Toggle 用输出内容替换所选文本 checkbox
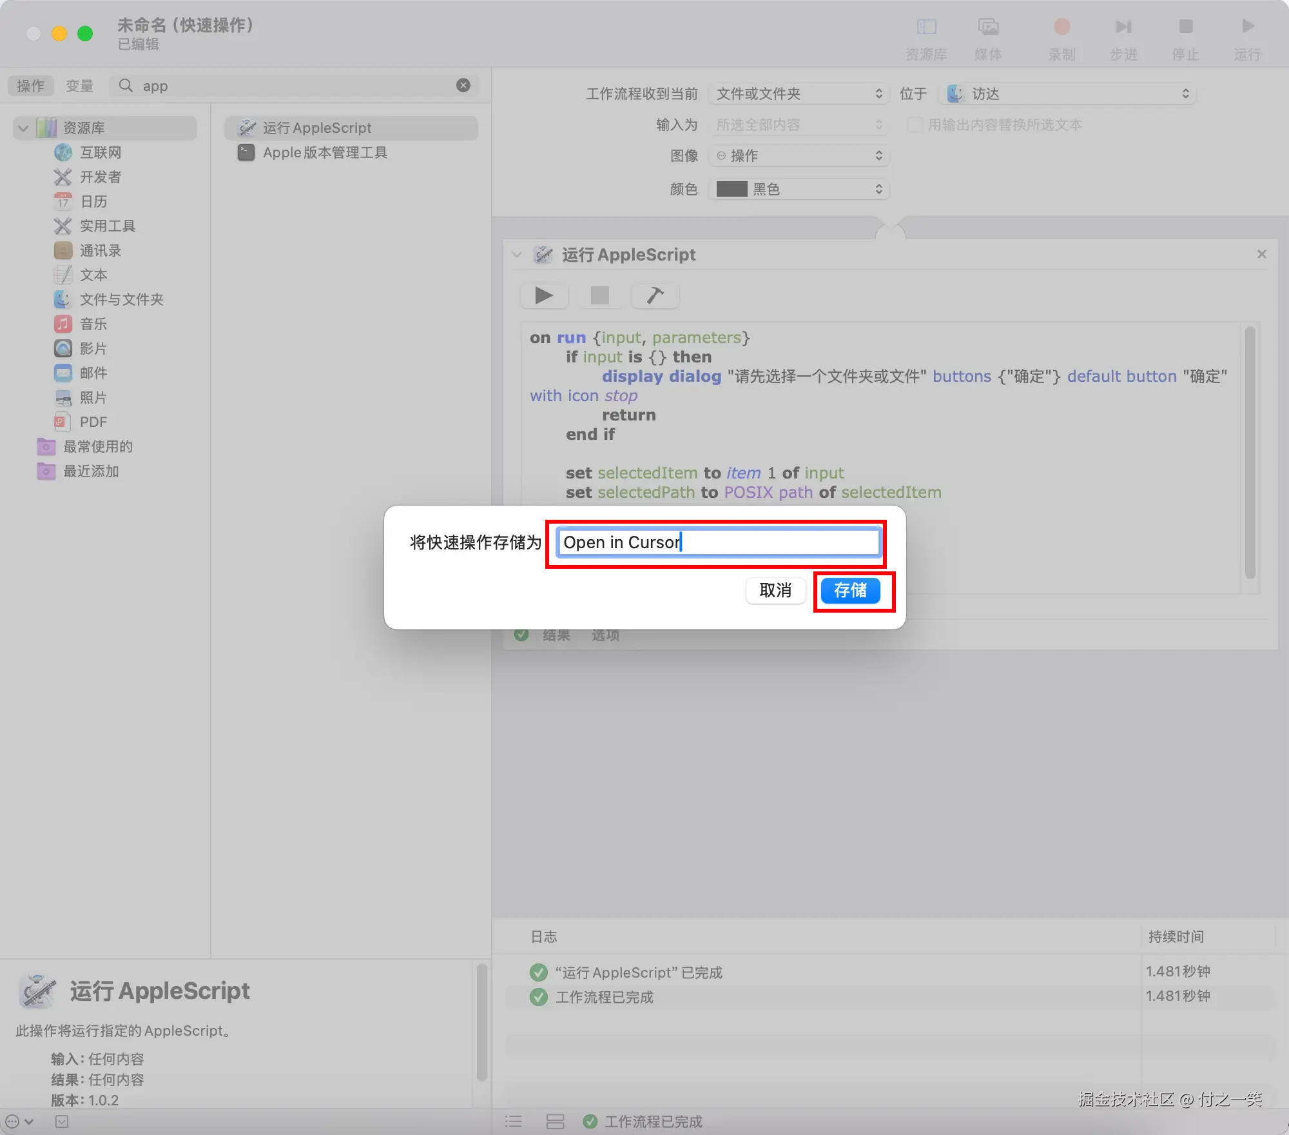The height and width of the screenshot is (1135, 1289). tap(914, 124)
